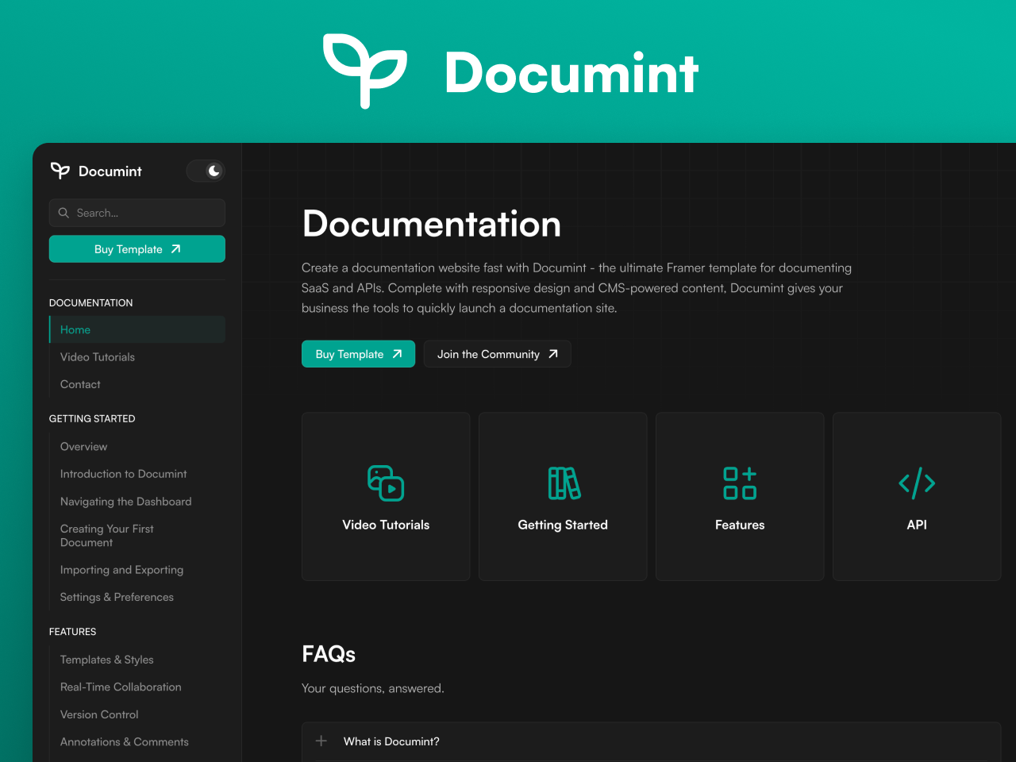Open Video Tutorials in the sidebar
This screenshot has height=762, width=1016.
coord(98,357)
